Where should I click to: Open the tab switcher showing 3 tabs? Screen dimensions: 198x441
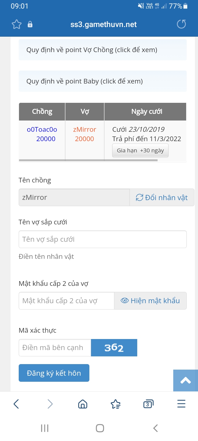tap(148, 404)
